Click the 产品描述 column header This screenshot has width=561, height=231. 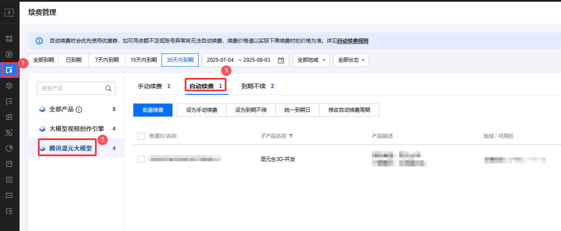point(382,136)
